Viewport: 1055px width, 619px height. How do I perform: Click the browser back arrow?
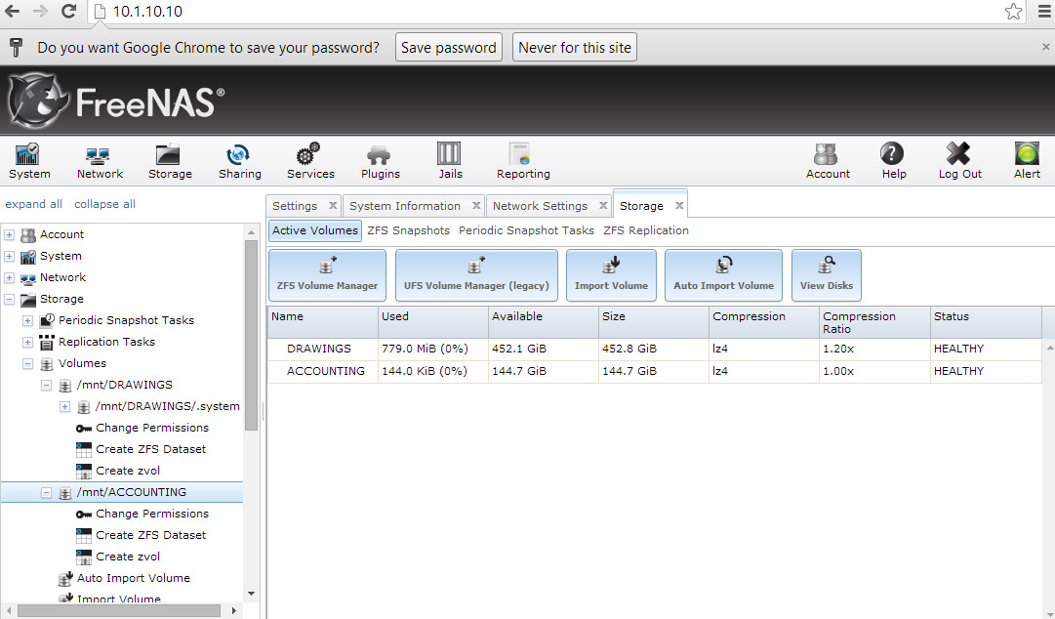click(12, 12)
